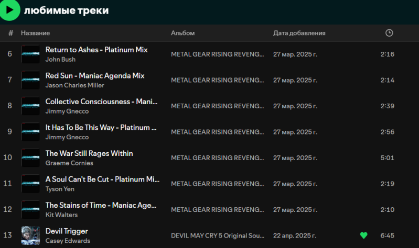Screen dimensions: 419x248
Task: Click the любимые треки playlist title
Action: pyautogui.click(x=66, y=10)
